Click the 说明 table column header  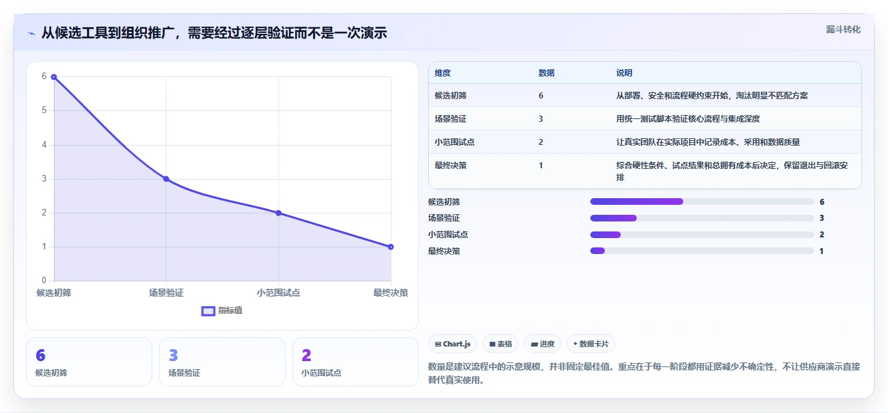pos(624,73)
